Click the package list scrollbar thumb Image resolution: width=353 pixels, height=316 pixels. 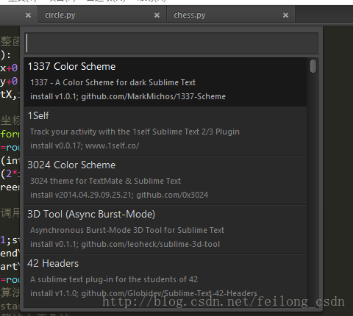(313, 66)
